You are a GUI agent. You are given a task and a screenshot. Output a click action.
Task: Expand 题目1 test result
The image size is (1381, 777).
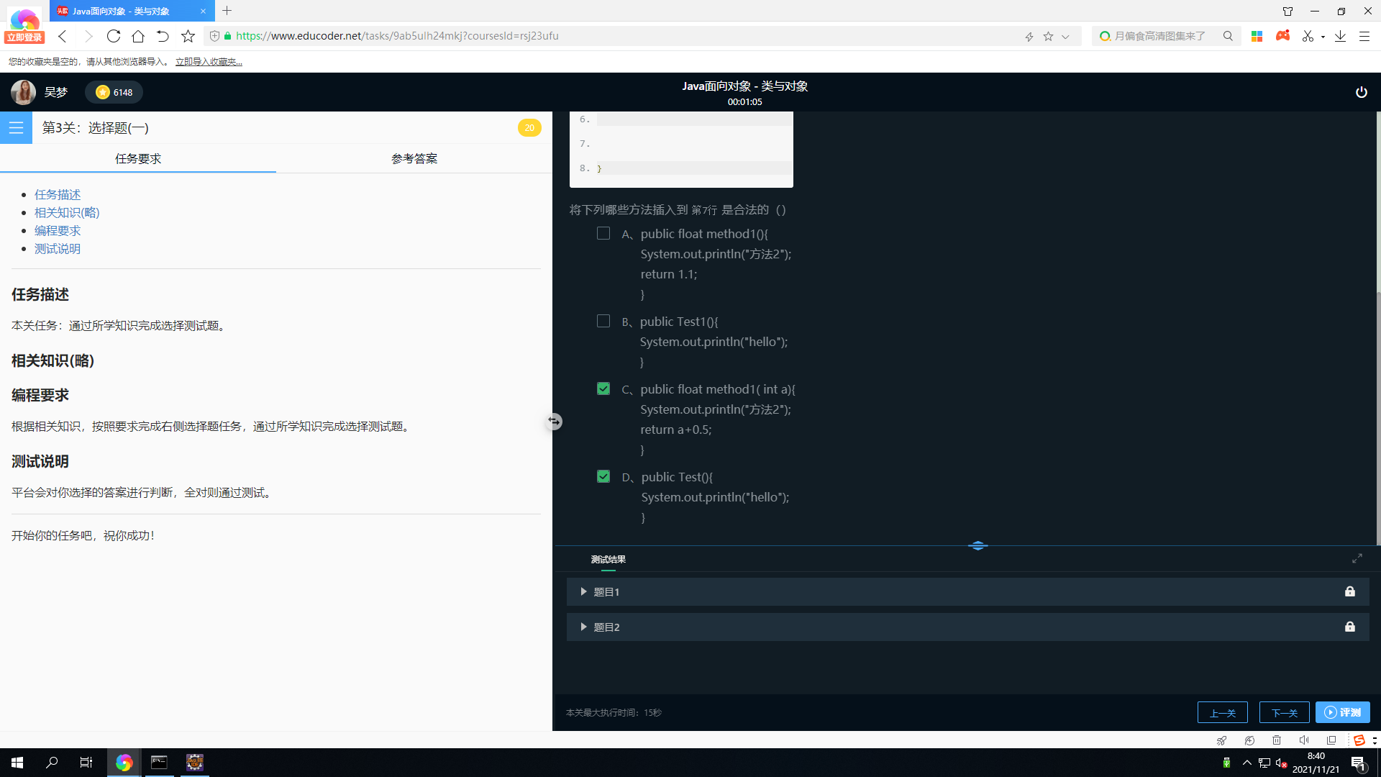(x=583, y=591)
